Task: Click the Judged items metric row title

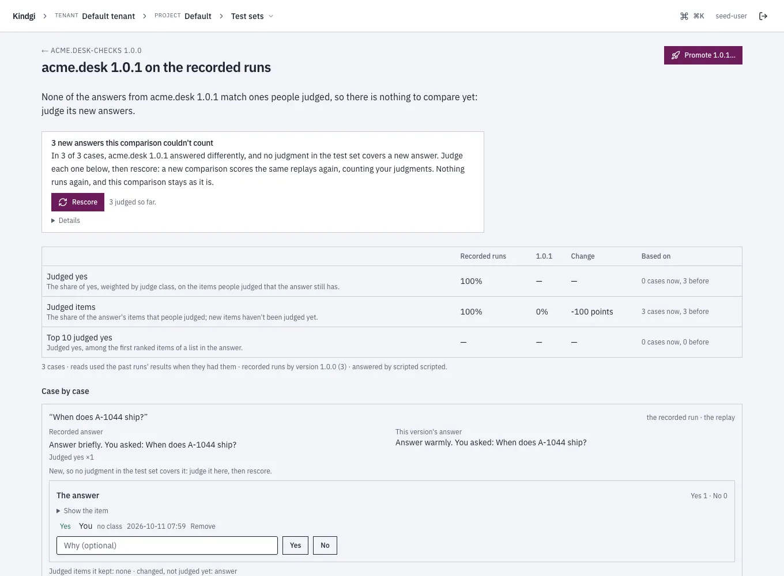Action: [71, 307]
